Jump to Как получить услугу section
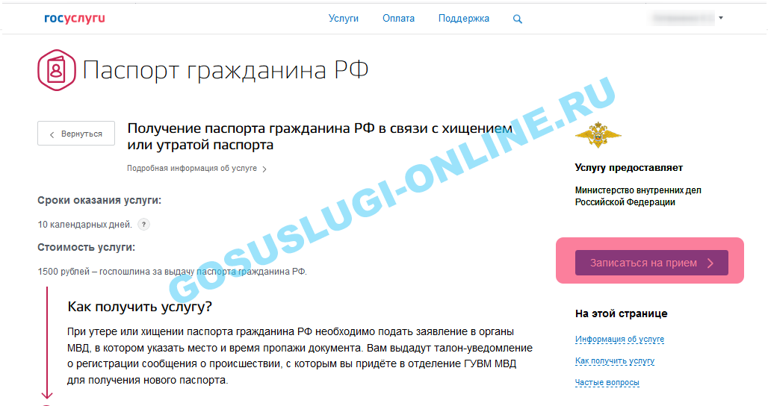This screenshot has height=406, width=768. pos(615,361)
